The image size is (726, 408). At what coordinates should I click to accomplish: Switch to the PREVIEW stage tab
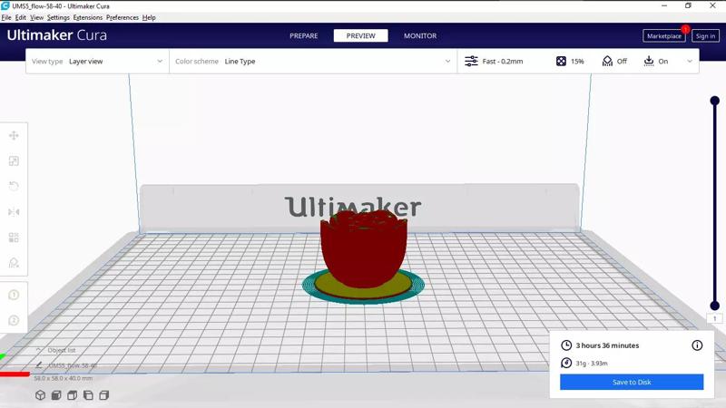pyautogui.click(x=360, y=35)
